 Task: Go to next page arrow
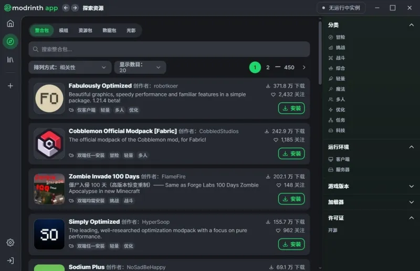[304, 68]
